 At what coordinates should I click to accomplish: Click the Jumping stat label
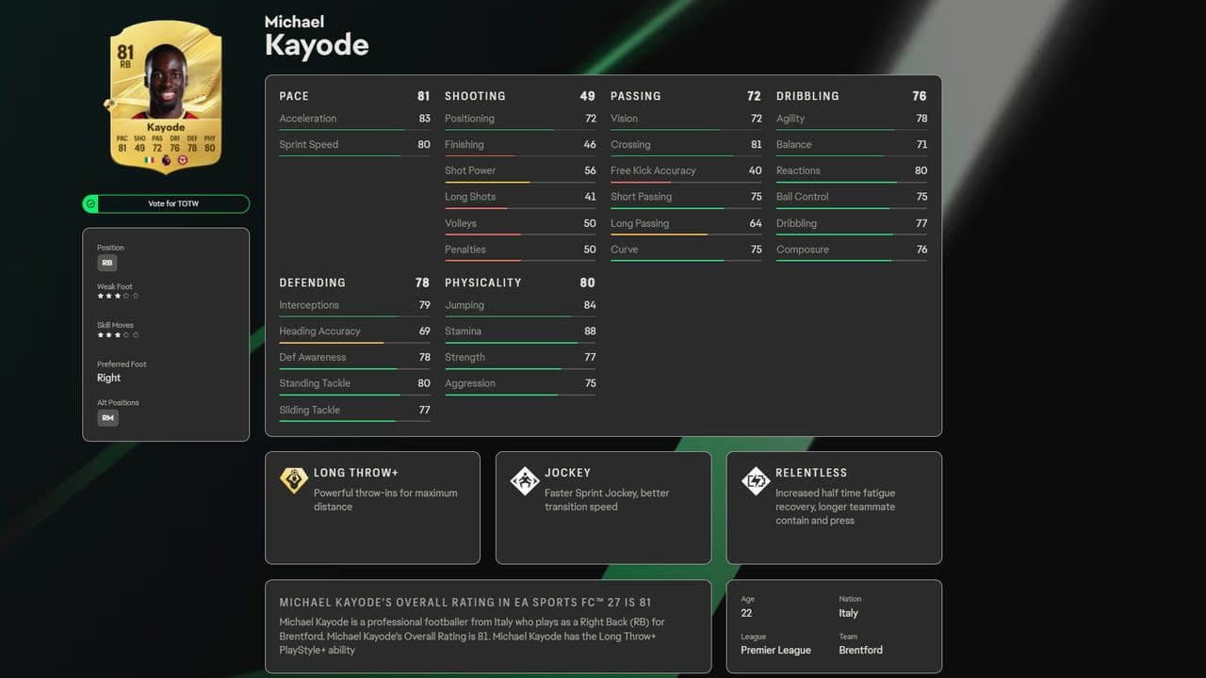464,305
